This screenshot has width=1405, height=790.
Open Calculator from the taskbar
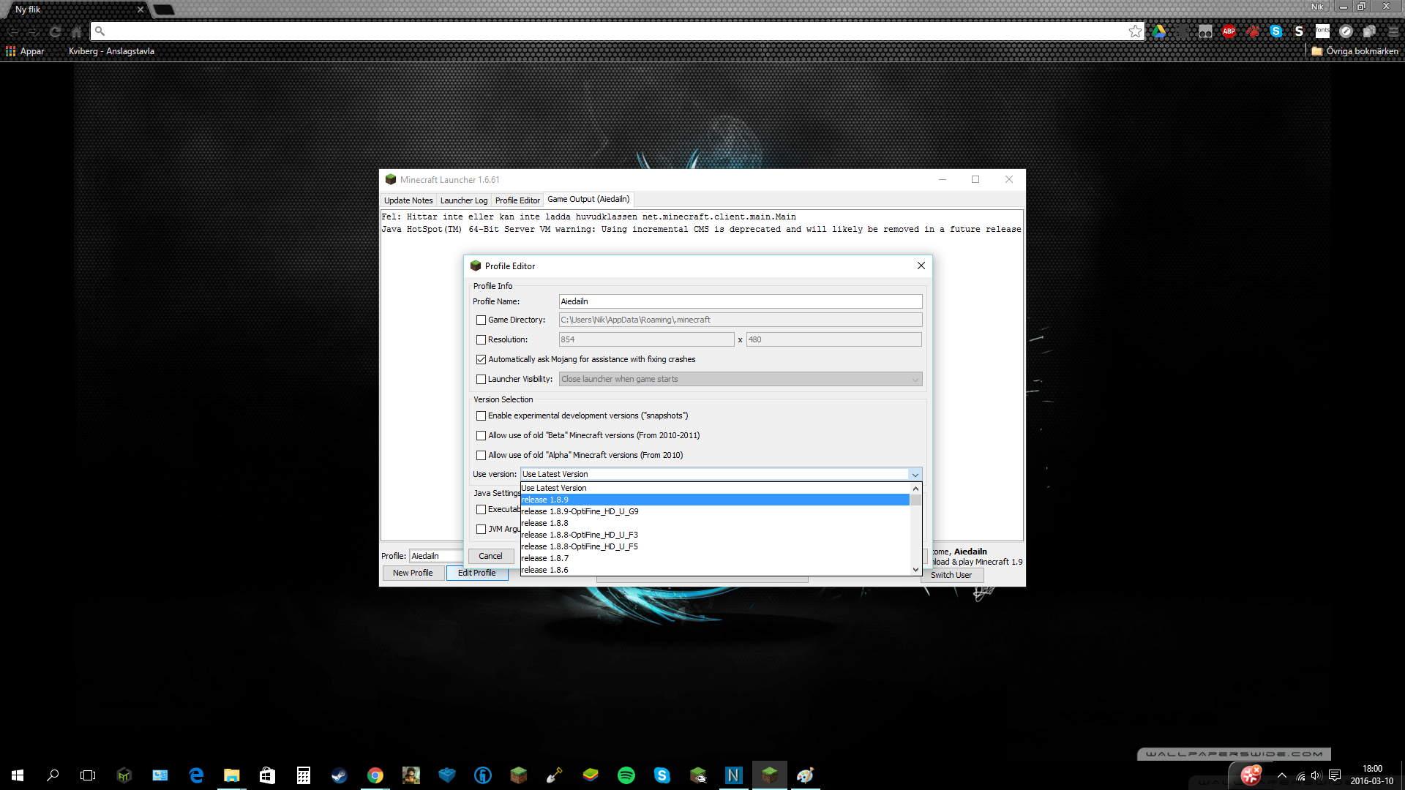[x=303, y=775]
